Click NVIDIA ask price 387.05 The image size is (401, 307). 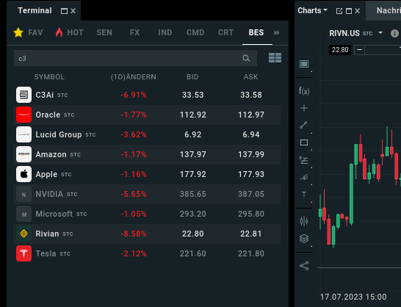pos(251,194)
